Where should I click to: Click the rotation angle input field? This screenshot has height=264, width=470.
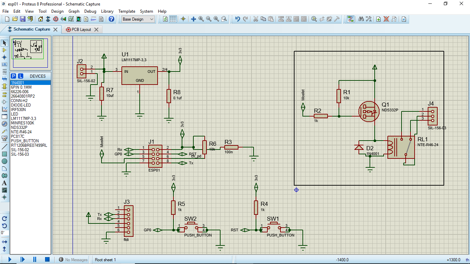point(4,233)
